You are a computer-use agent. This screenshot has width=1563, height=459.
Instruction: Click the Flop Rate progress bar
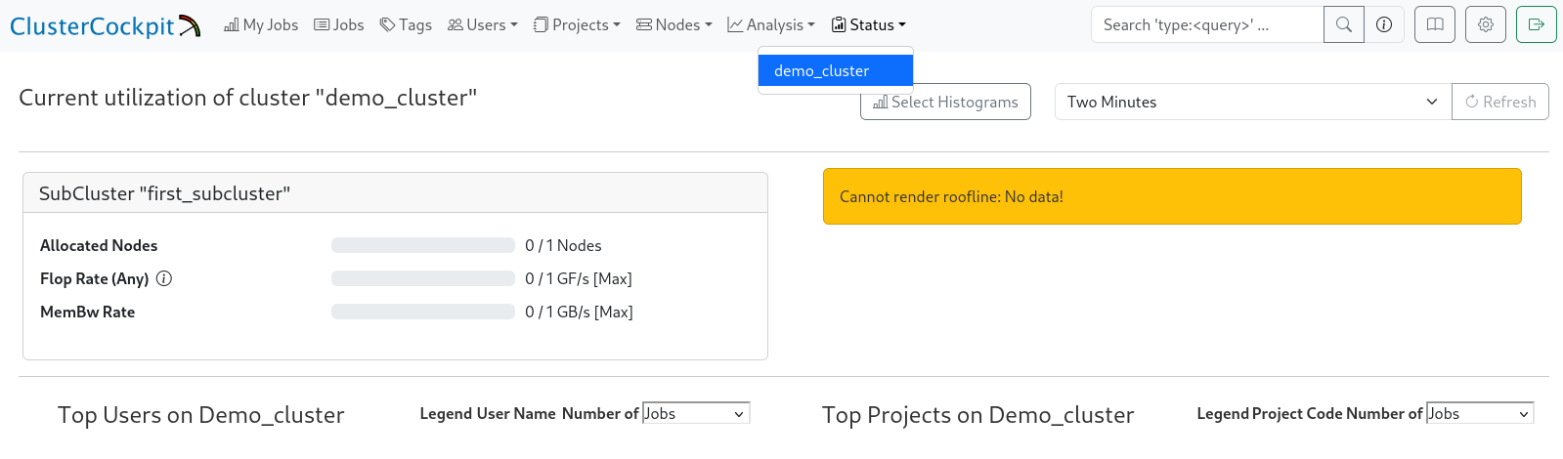pos(423,278)
